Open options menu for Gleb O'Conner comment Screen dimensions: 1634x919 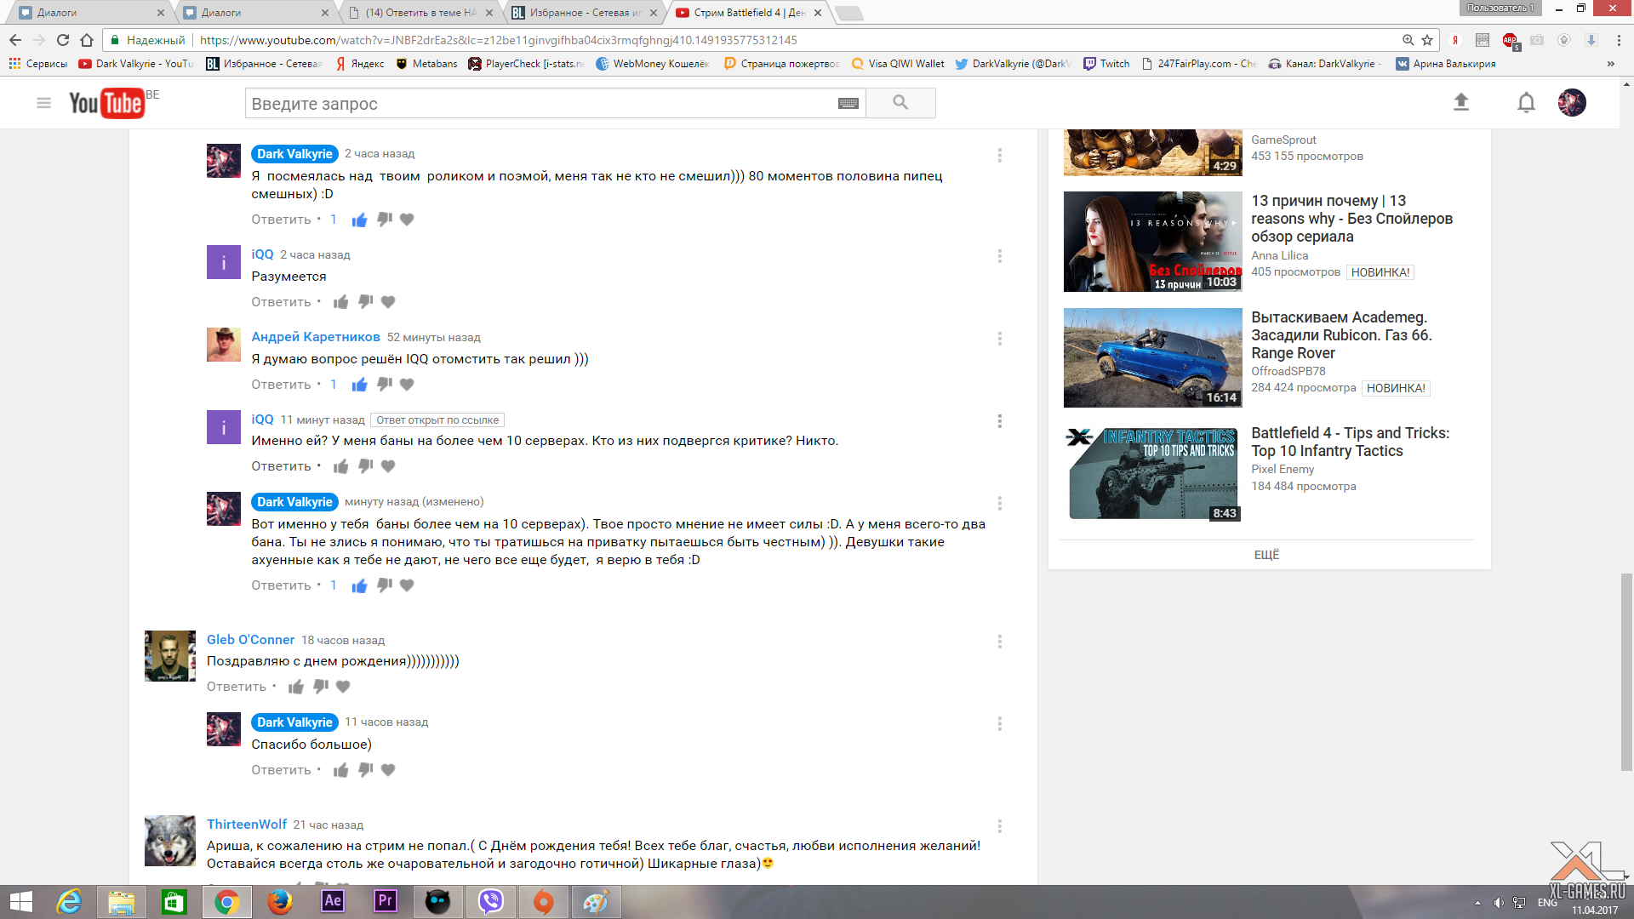click(999, 641)
